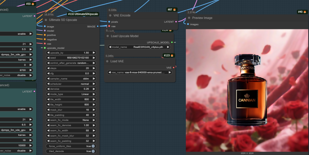Open the control_after_generate dropdown
The width and height of the screenshot is (309, 155).
71,63
